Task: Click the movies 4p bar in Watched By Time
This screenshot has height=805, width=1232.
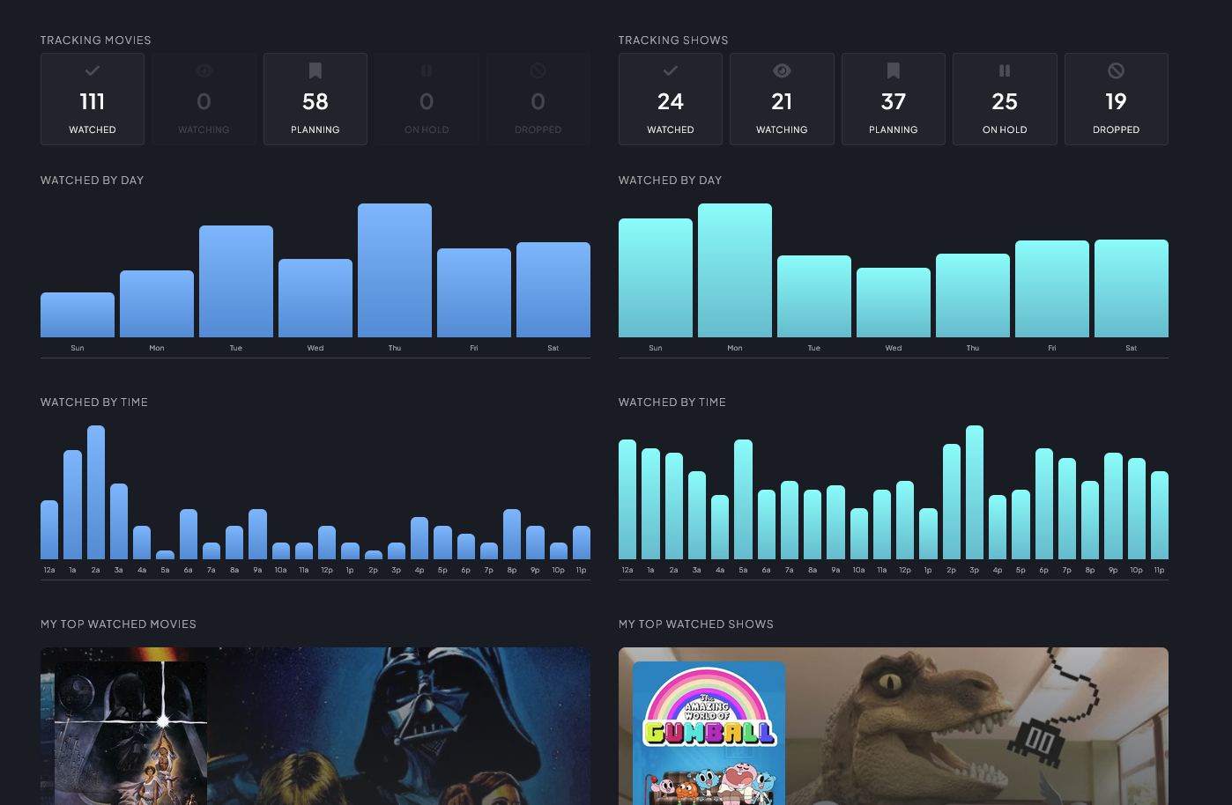Action: (x=419, y=538)
